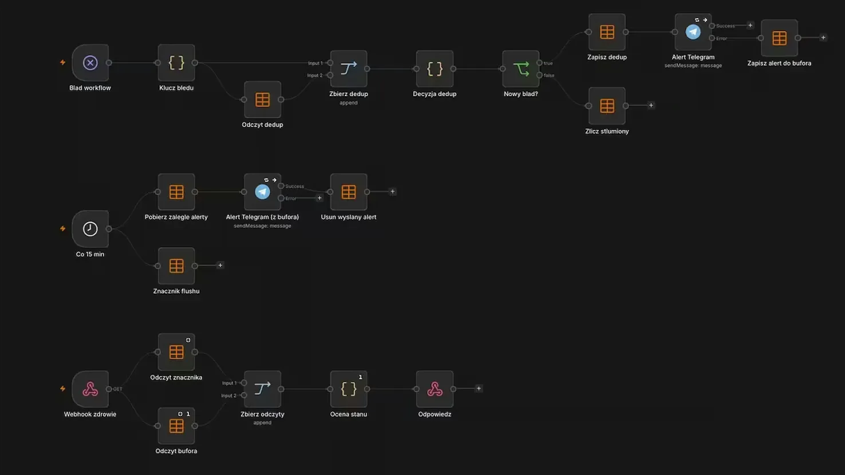Screen dimensions: 845x475
Task: Select Zapisz alert do bufora node
Action: (x=779, y=38)
